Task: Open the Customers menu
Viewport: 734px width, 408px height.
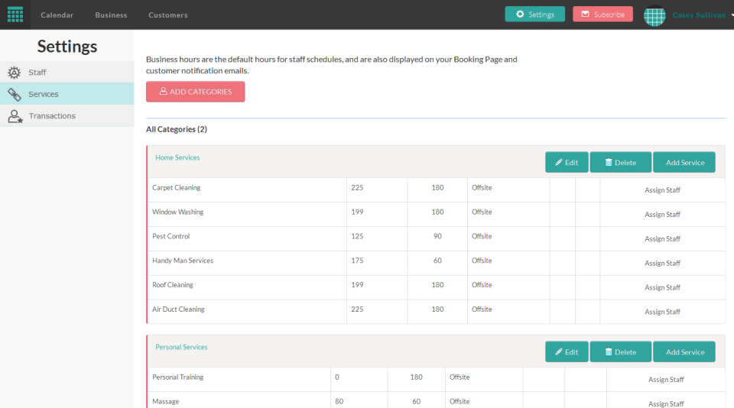Action: [x=167, y=15]
